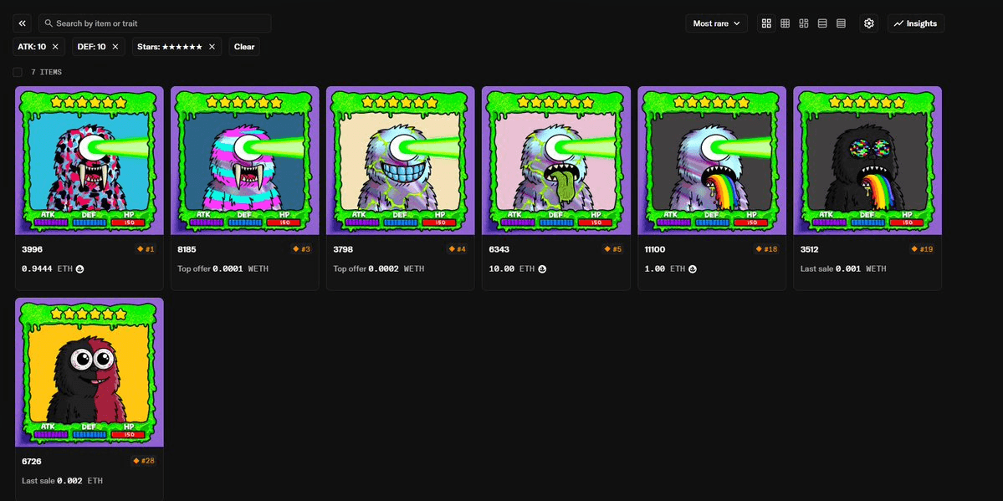The height and width of the screenshot is (501, 1003).
Task: Open the Most rare sort dropdown
Action: [716, 23]
